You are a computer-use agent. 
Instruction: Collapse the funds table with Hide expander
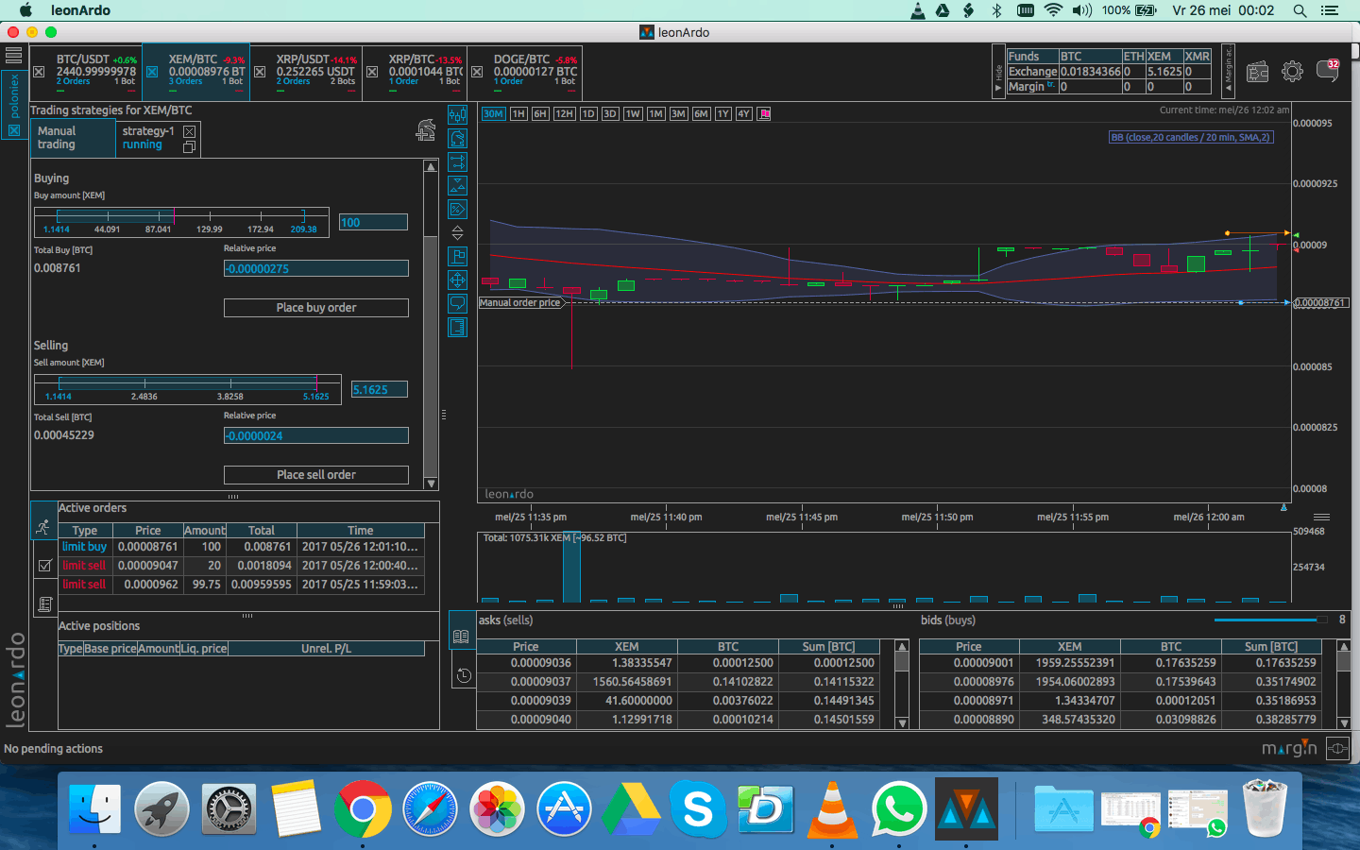(999, 72)
